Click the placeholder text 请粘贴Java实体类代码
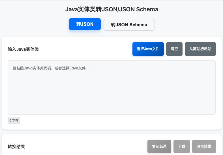This screenshot has height=155, width=223. tap(32, 68)
